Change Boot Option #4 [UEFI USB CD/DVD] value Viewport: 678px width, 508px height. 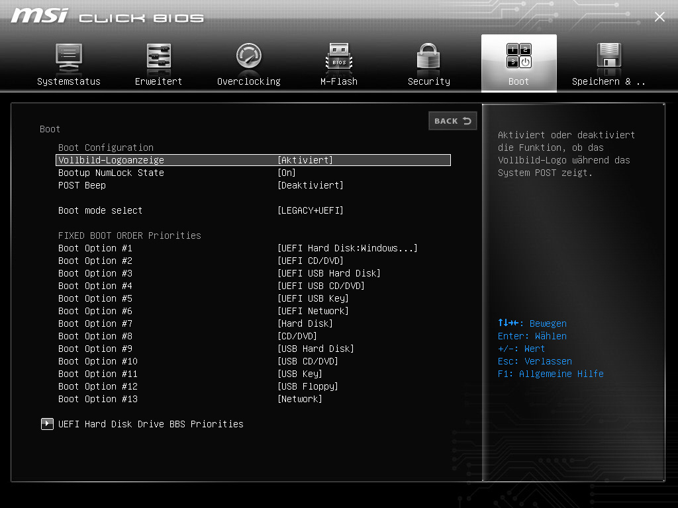(321, 286)
